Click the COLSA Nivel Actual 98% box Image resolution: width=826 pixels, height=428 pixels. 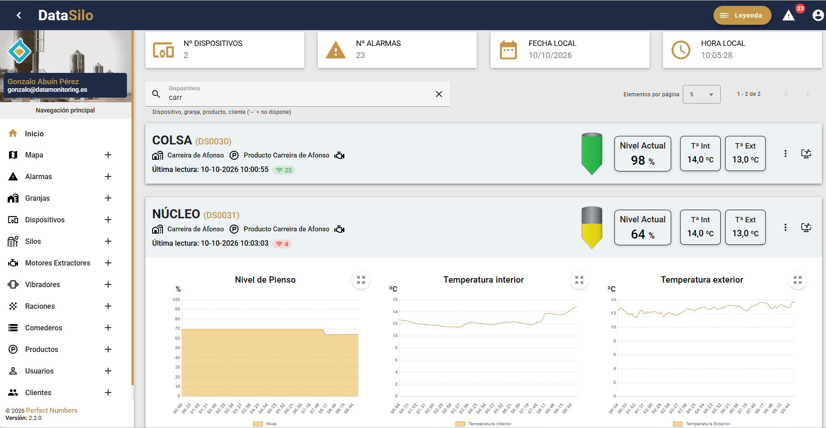click(643, 153)
